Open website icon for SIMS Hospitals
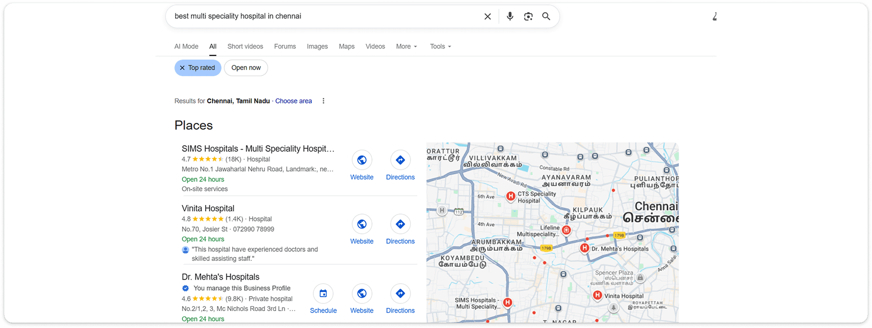Screen dimensions: 872x328 362,160
